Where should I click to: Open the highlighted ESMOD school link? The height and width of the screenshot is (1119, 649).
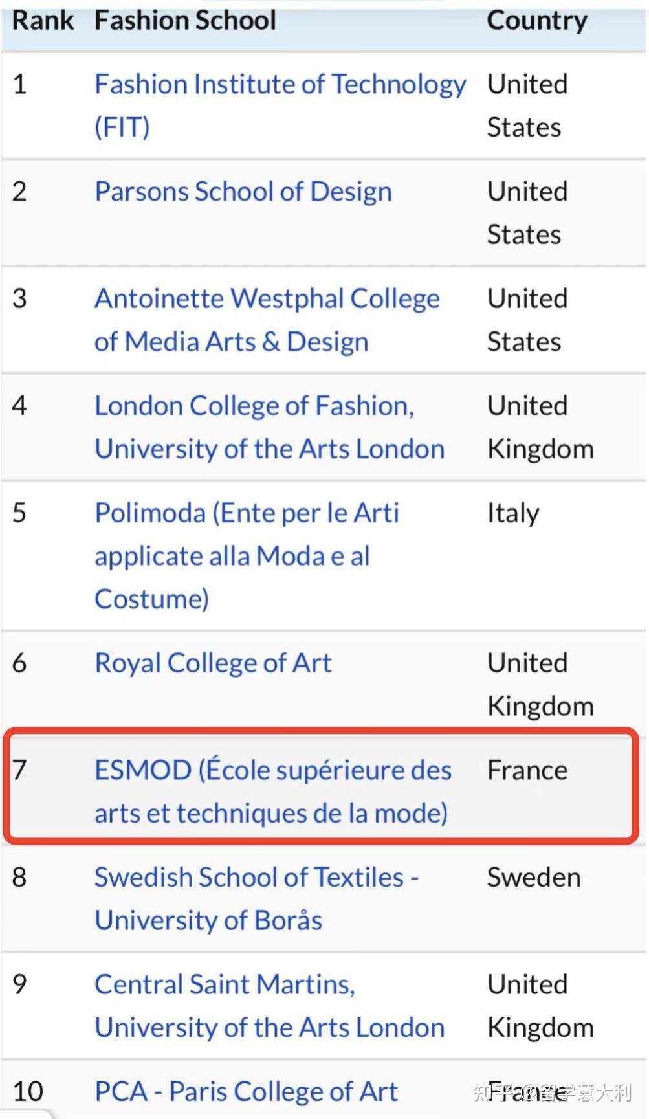(272, 771)
